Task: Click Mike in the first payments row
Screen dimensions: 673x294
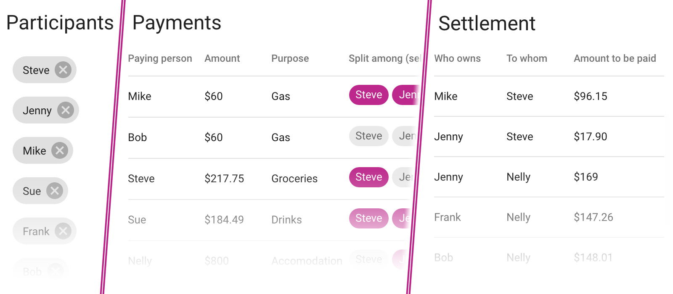Action: [140, 96]
